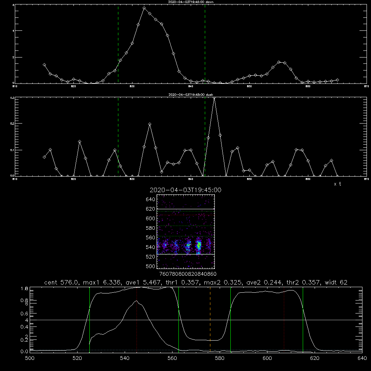The image size is (371, 371).
Task: Click the red dotted line near 607 in bottom plot
Action: [x=284, y=319]
